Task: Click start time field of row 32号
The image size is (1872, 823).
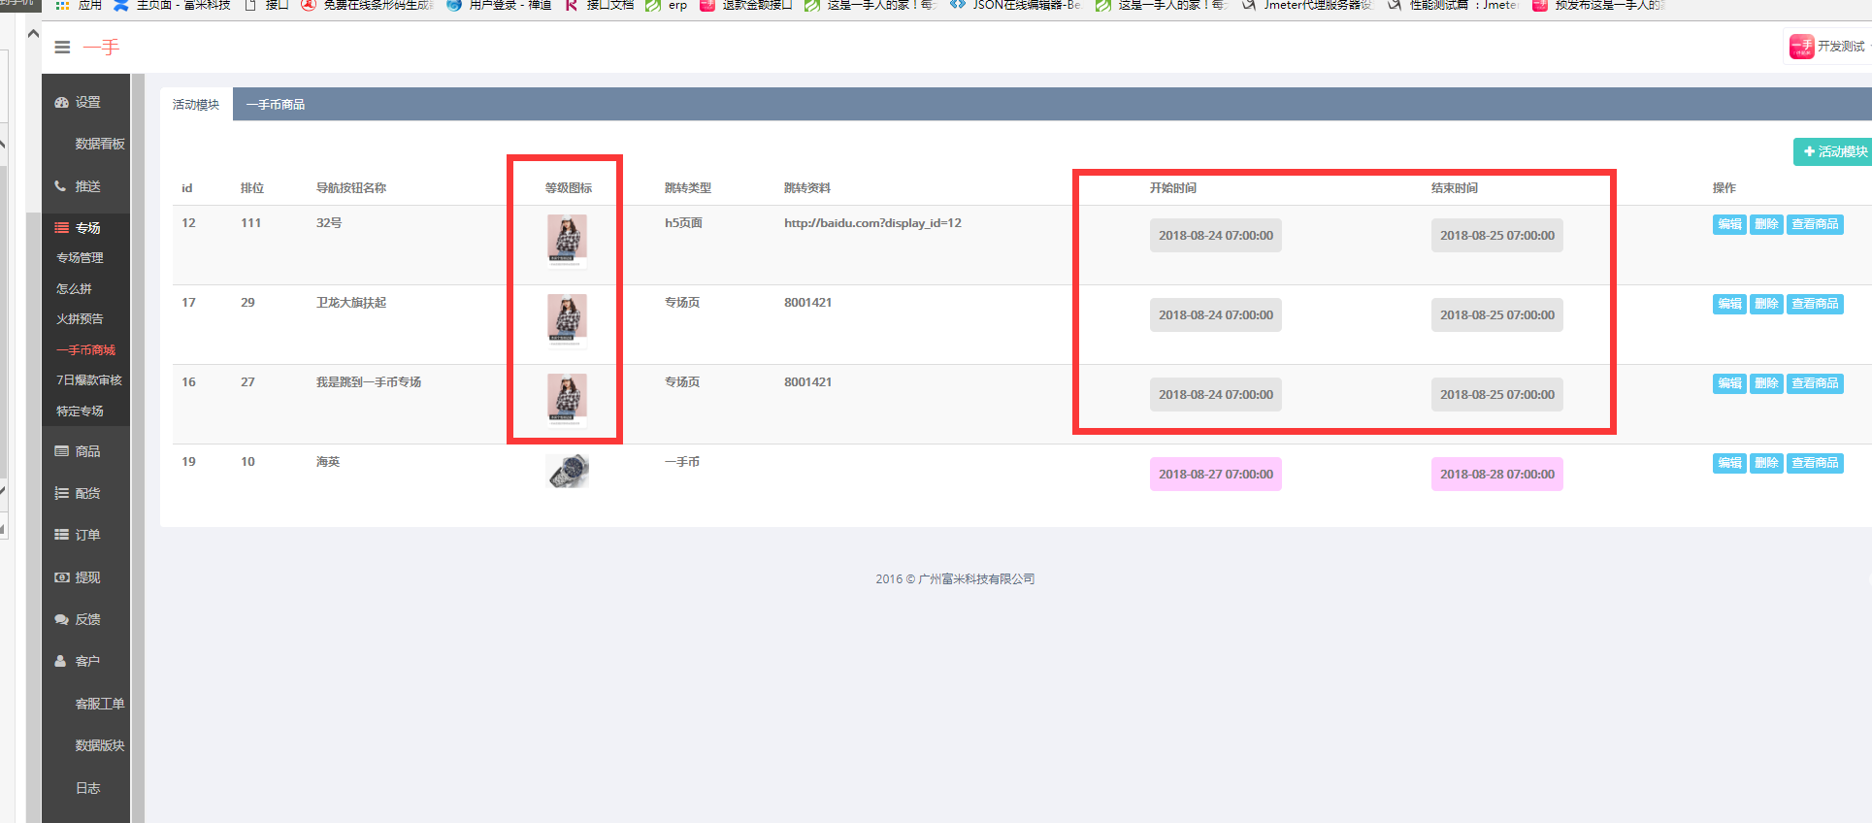Action: [x=1216, y=236]
